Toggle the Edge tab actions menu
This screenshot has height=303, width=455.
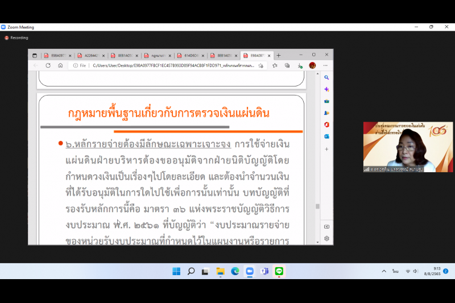[35, 56]
